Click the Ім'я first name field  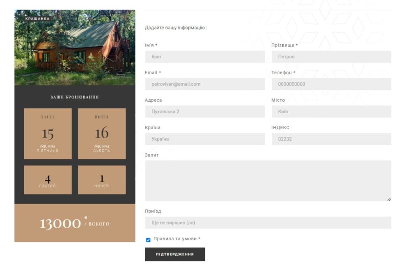tap(205, 57)
